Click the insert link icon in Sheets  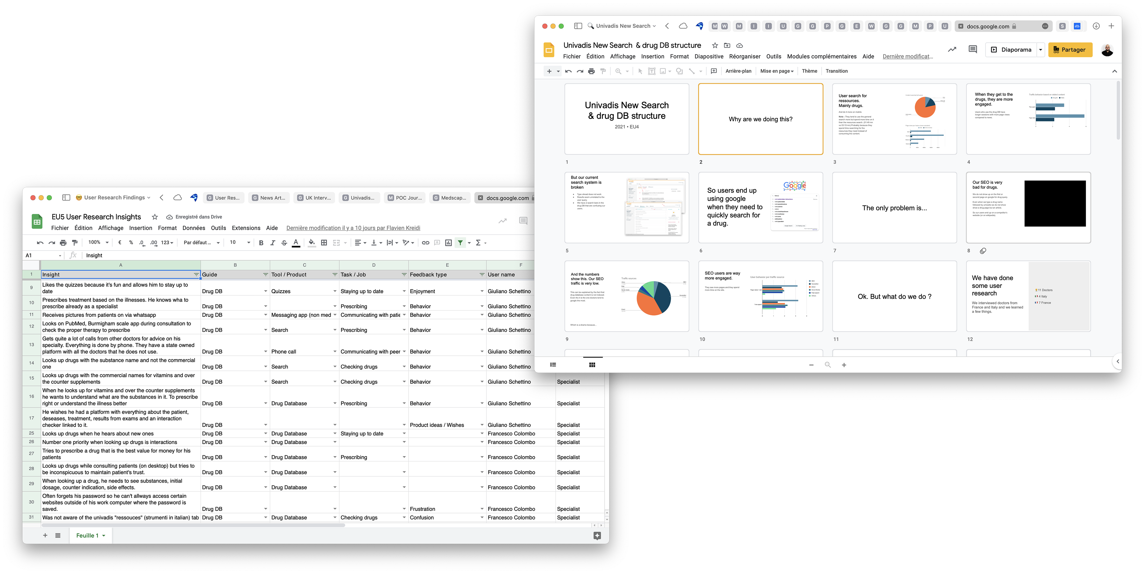click(426, 243)
